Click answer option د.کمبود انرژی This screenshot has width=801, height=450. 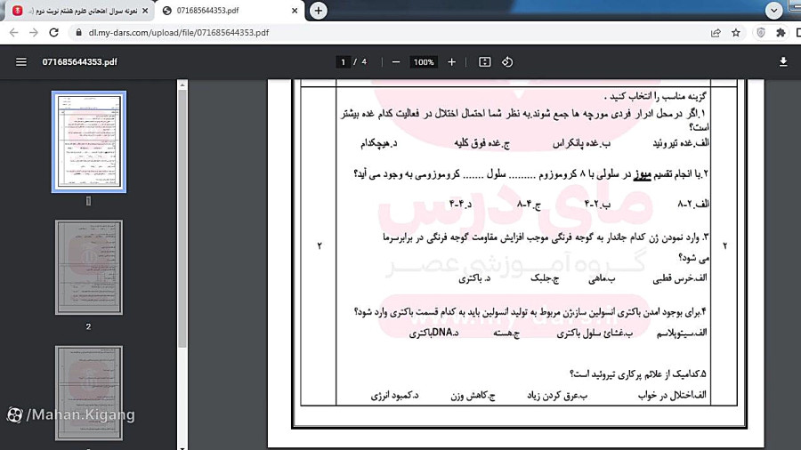tap(395, 395)
